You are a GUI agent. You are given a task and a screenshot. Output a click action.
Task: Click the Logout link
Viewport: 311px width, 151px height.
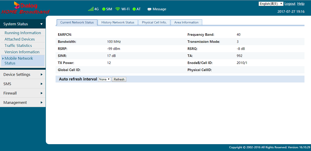(290, 4)
